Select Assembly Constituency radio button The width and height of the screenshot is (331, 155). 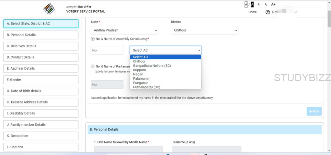pyautogui.click(x=93, y=39)
